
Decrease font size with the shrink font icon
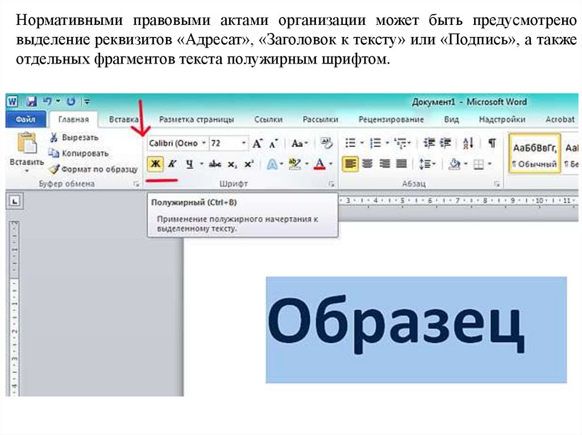(x=273, y=143)
